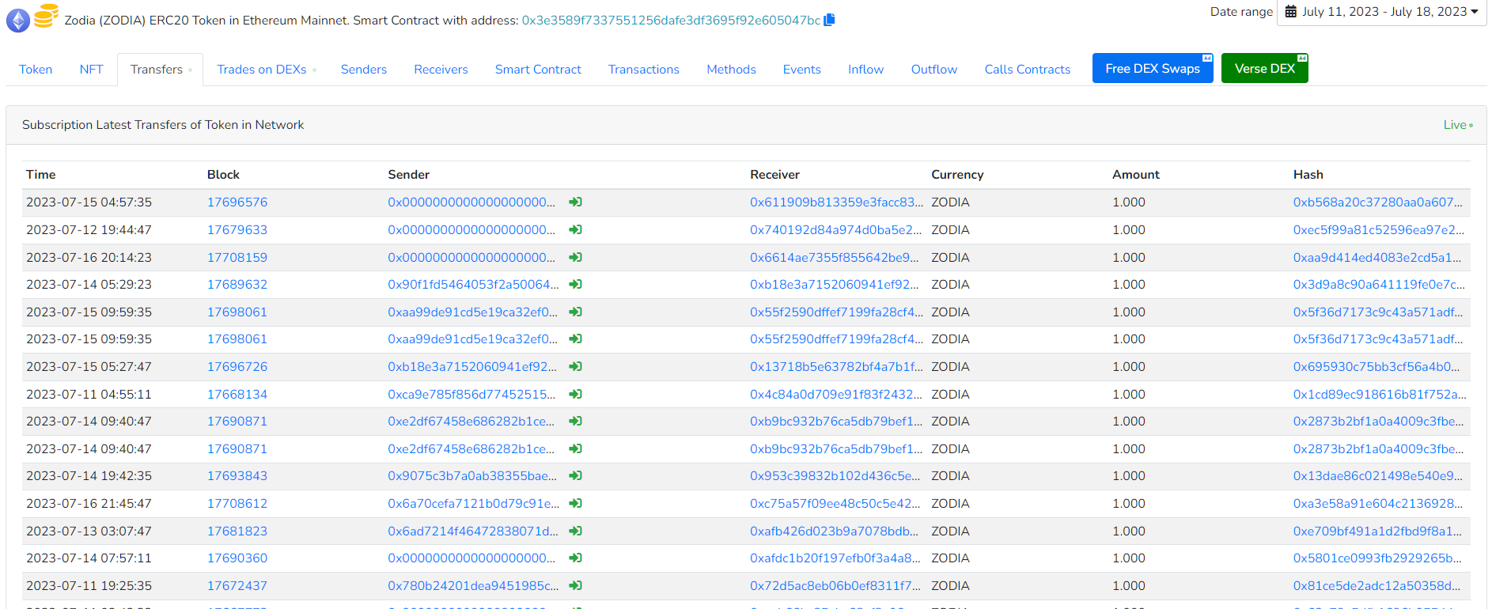Click the Ethereum logo icon

(18, 20)
